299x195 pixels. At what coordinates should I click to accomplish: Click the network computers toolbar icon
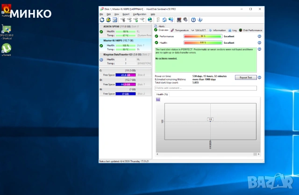tap(171, 20)
